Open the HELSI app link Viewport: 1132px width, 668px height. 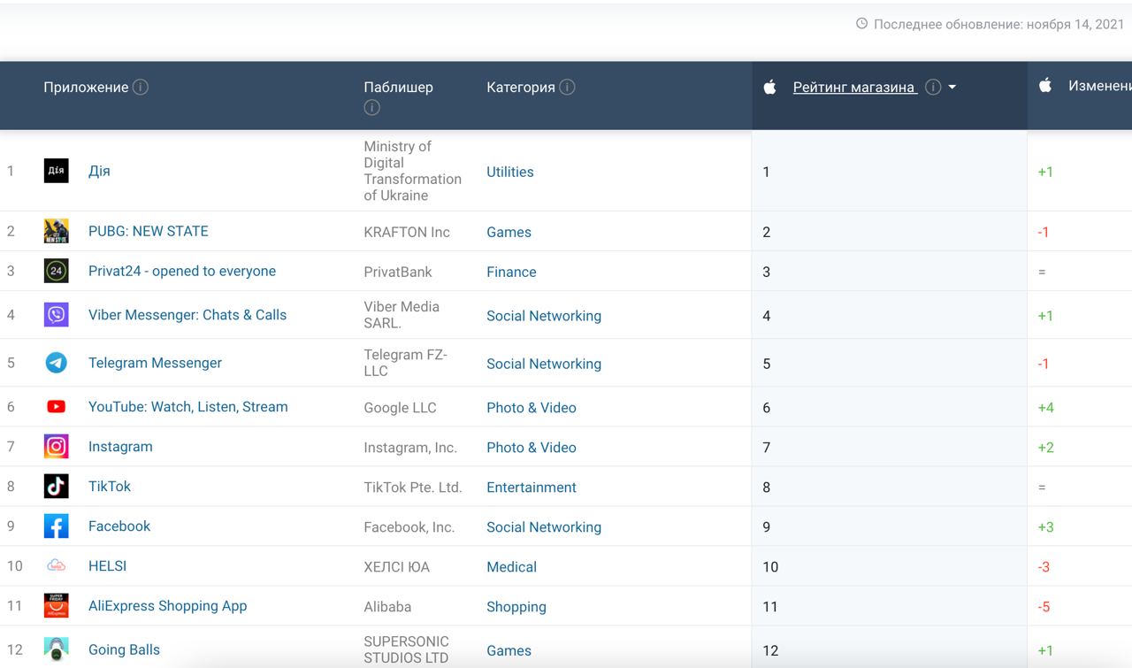click(x=108, y=565)
